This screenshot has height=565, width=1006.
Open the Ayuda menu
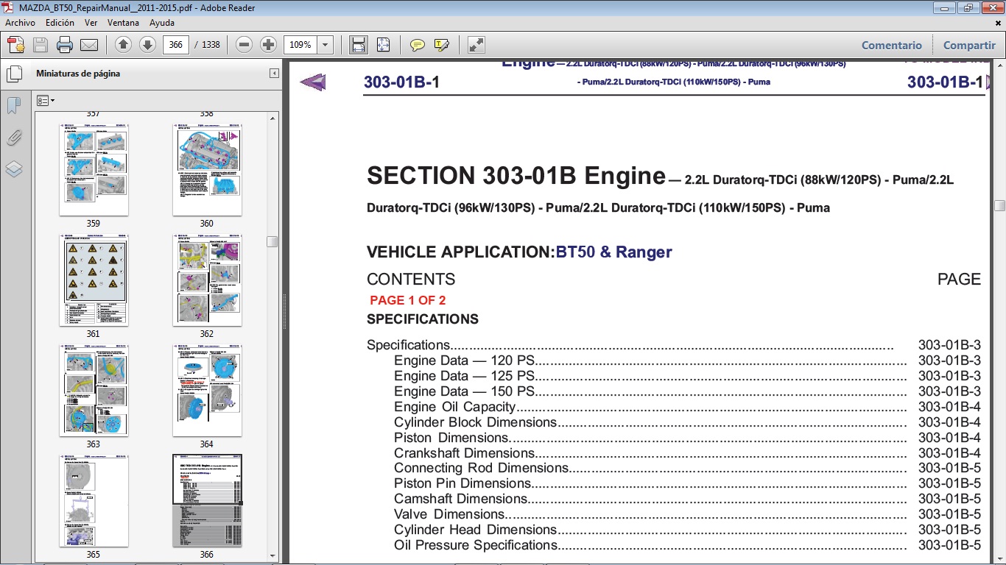(x=162, y=23)
